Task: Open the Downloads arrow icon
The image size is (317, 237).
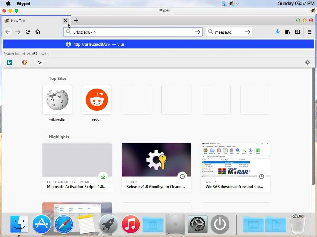Action: point(278,32)
